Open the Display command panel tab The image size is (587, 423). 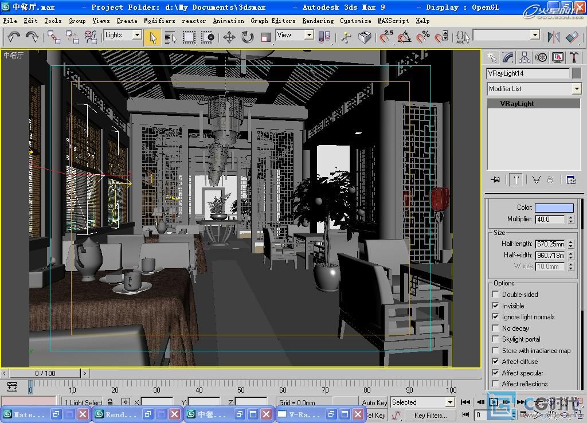[557, 57]
